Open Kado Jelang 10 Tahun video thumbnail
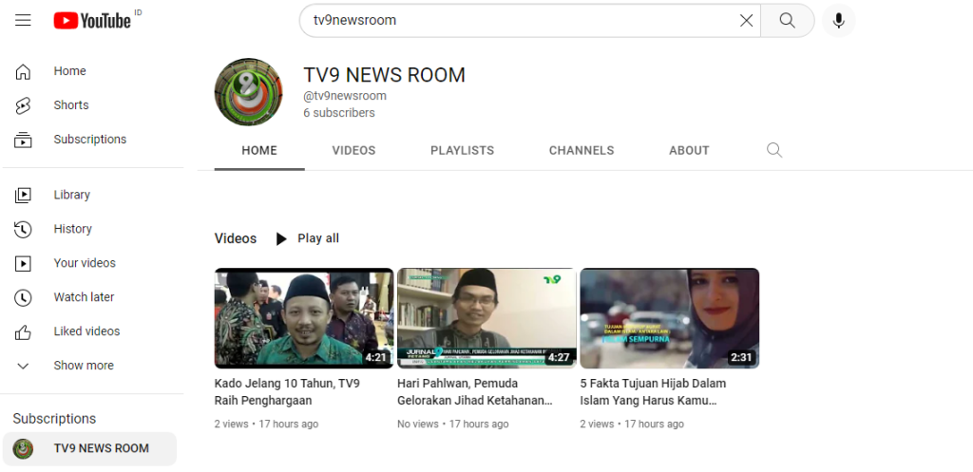The image size is (973, 472). (x=304, y=318)
